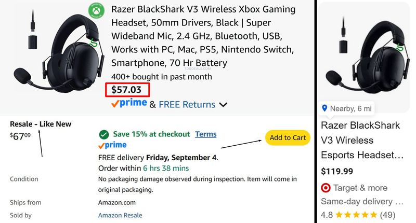Open the FREE Returns link
Viewport: 416px width, 223px height.
tap(187, 104)
